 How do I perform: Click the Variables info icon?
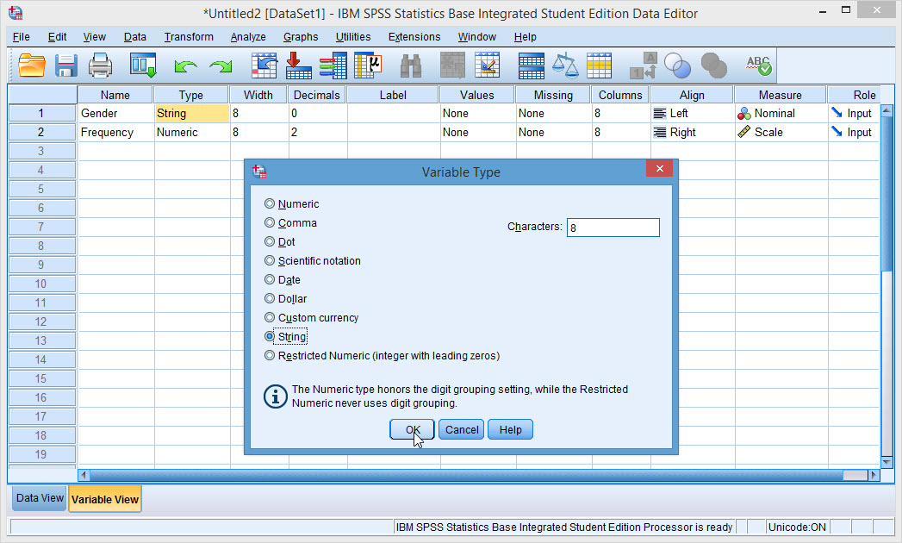click(x=333, y=66)
